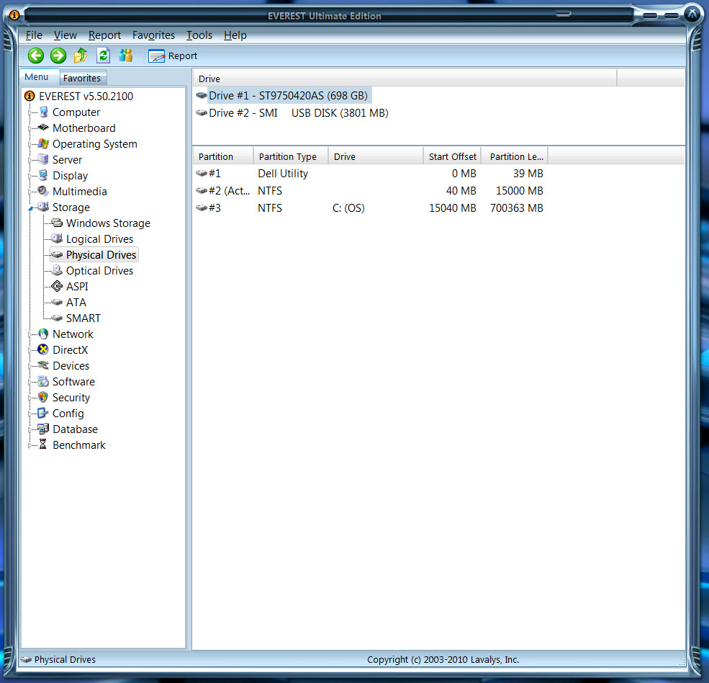
Task: Click the Storage icon in tree
Action: [43, 207]
